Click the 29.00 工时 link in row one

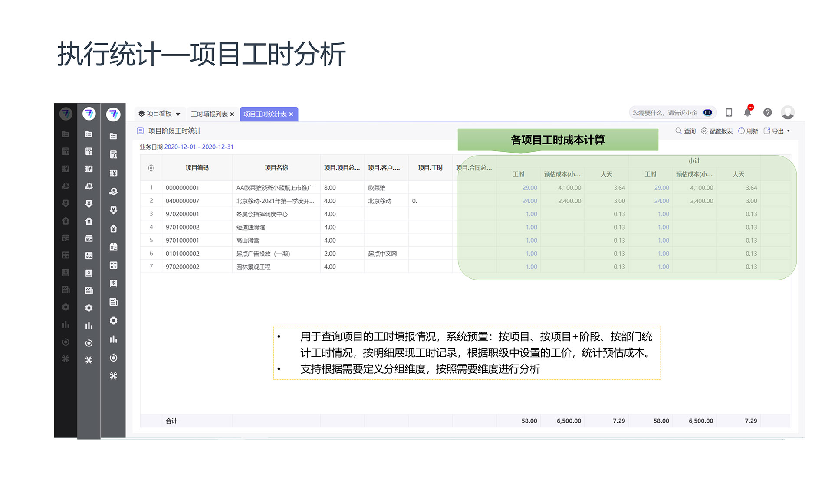pos(529,188)
